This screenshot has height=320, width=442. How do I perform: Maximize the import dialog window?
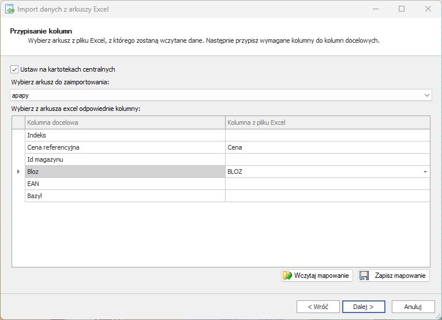[402, 9]
